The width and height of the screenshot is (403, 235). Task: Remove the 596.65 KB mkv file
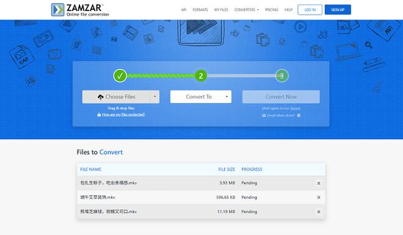tap(319, 197)
